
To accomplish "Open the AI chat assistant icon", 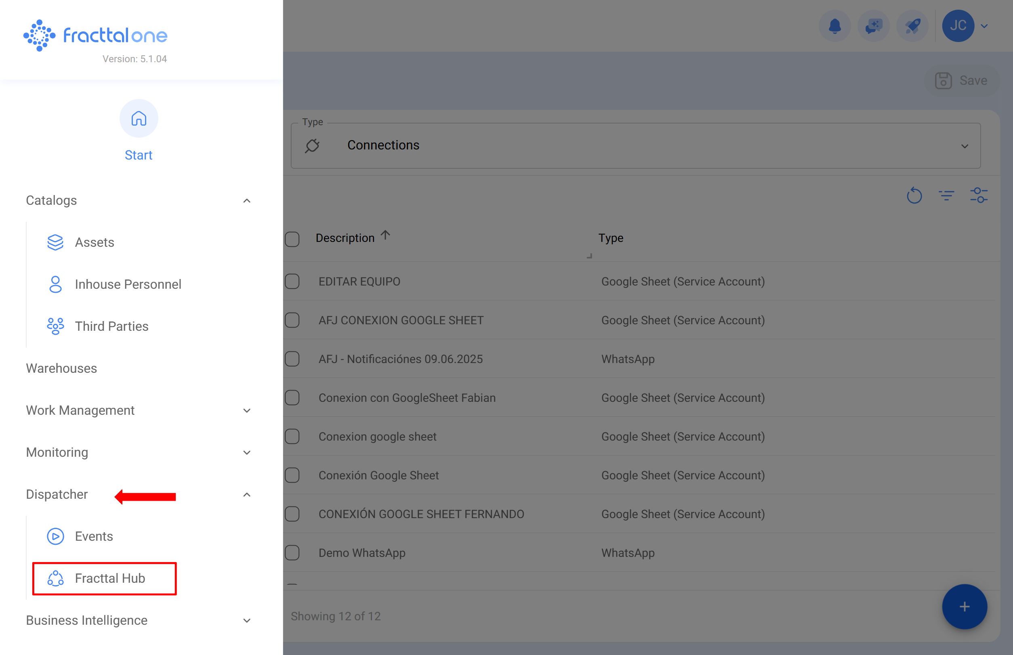I will point(874,26).
